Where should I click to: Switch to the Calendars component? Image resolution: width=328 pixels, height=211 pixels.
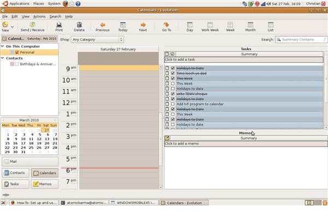pyautogui.click(x=45, y=173)
